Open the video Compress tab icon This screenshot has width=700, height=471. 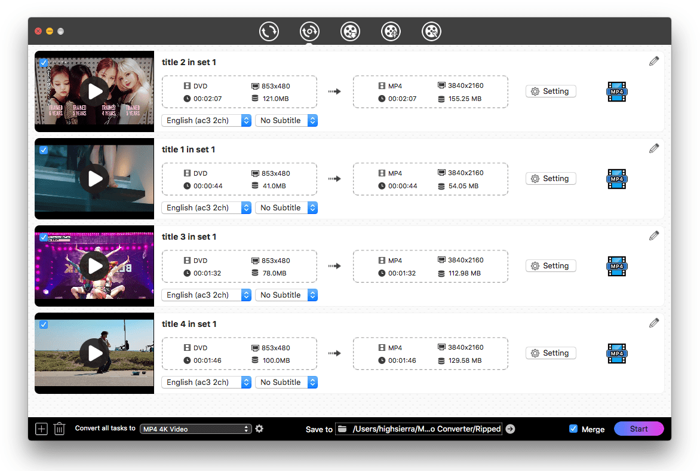click(391, 31)
